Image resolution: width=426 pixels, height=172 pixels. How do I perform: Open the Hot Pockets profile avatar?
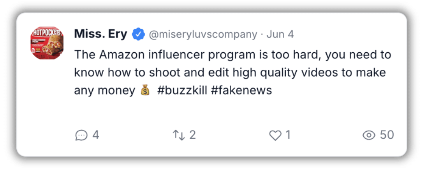[47, 43]
